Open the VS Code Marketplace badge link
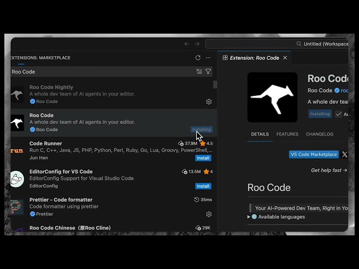Viewport: 359px width, 269px height. pyautogui.click(x=314, y=155)
